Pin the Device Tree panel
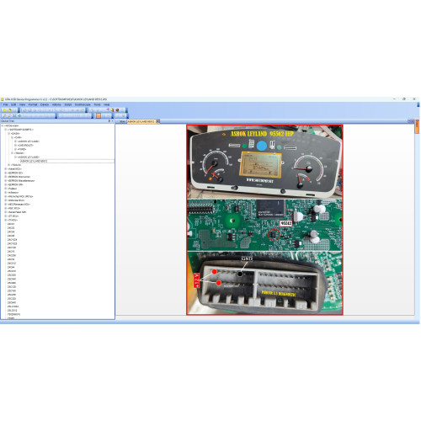This screenshot has width=421, height=421. coord(109,121)
